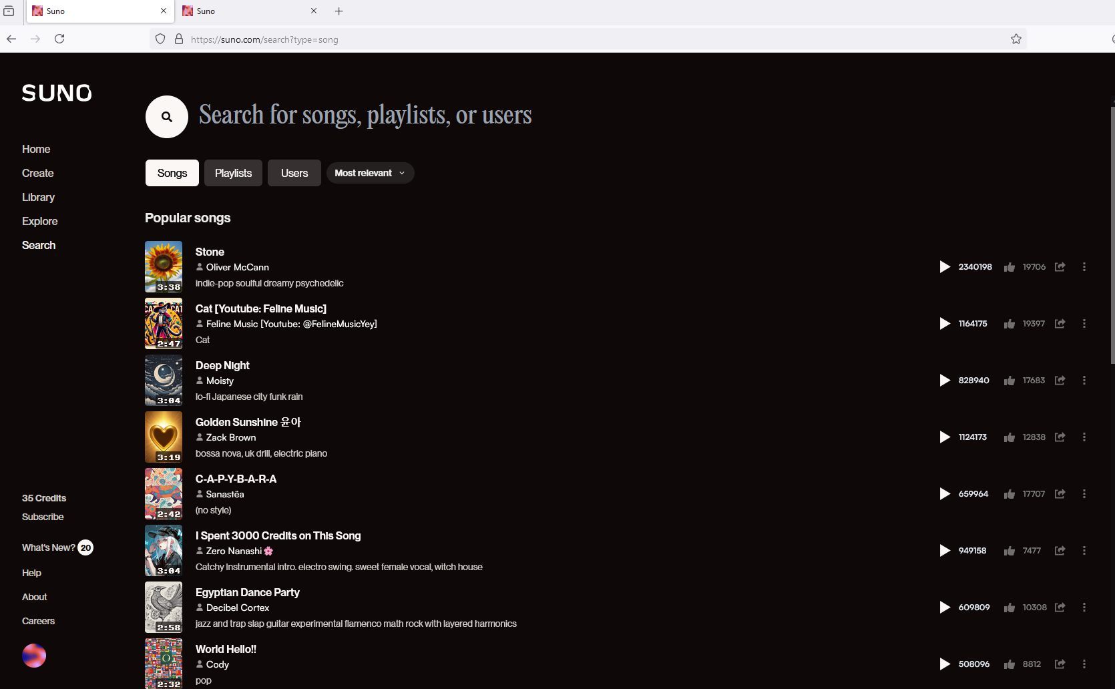Open more options for Stone
This screenshot has width=1115, height=689.
pos(1084,267)
